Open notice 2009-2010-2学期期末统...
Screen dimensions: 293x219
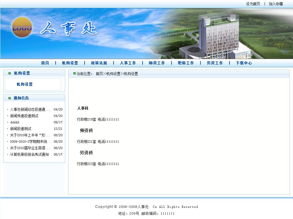30,142
